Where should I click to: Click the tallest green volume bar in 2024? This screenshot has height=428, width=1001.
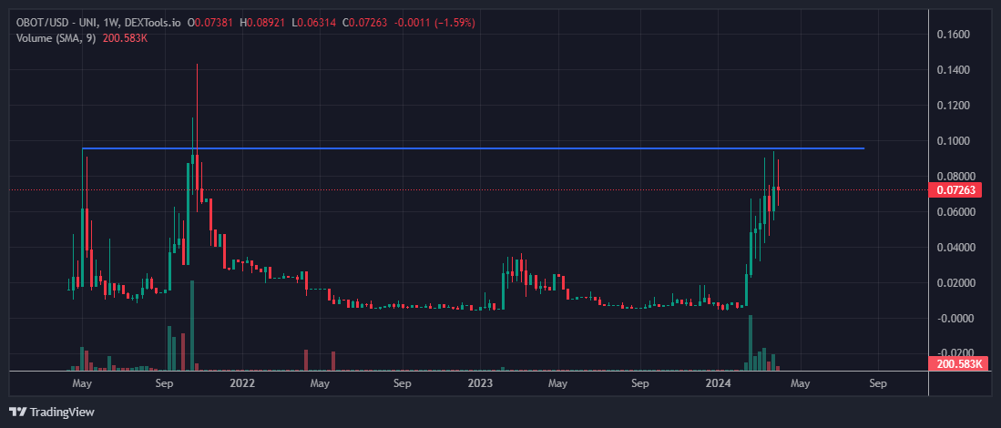pyautogui.click(x=751, y=342)
